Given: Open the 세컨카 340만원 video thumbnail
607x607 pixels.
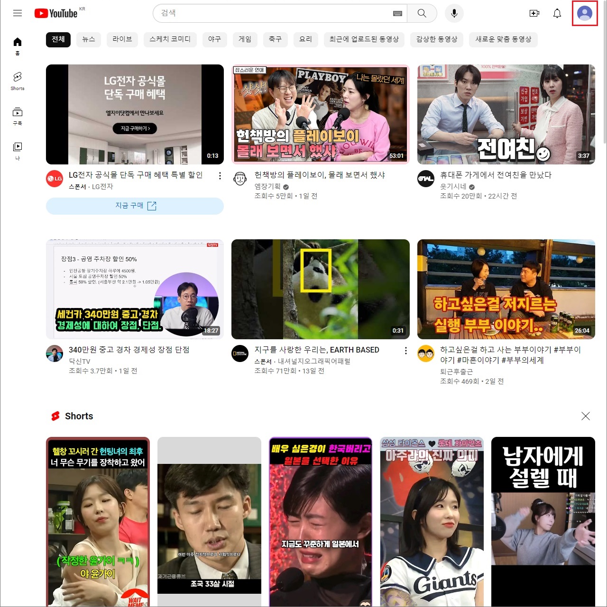Looking at the screenshot, I should tap(135, 289).
